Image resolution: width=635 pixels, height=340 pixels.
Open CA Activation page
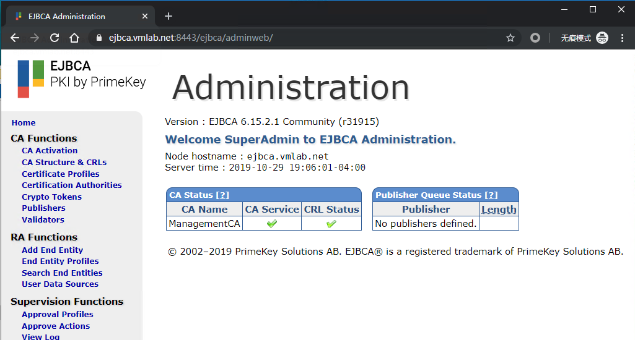coord(50,150)
